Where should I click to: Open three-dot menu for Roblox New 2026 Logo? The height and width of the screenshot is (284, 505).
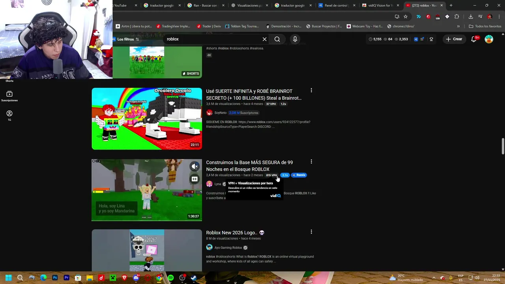[311, 232]
